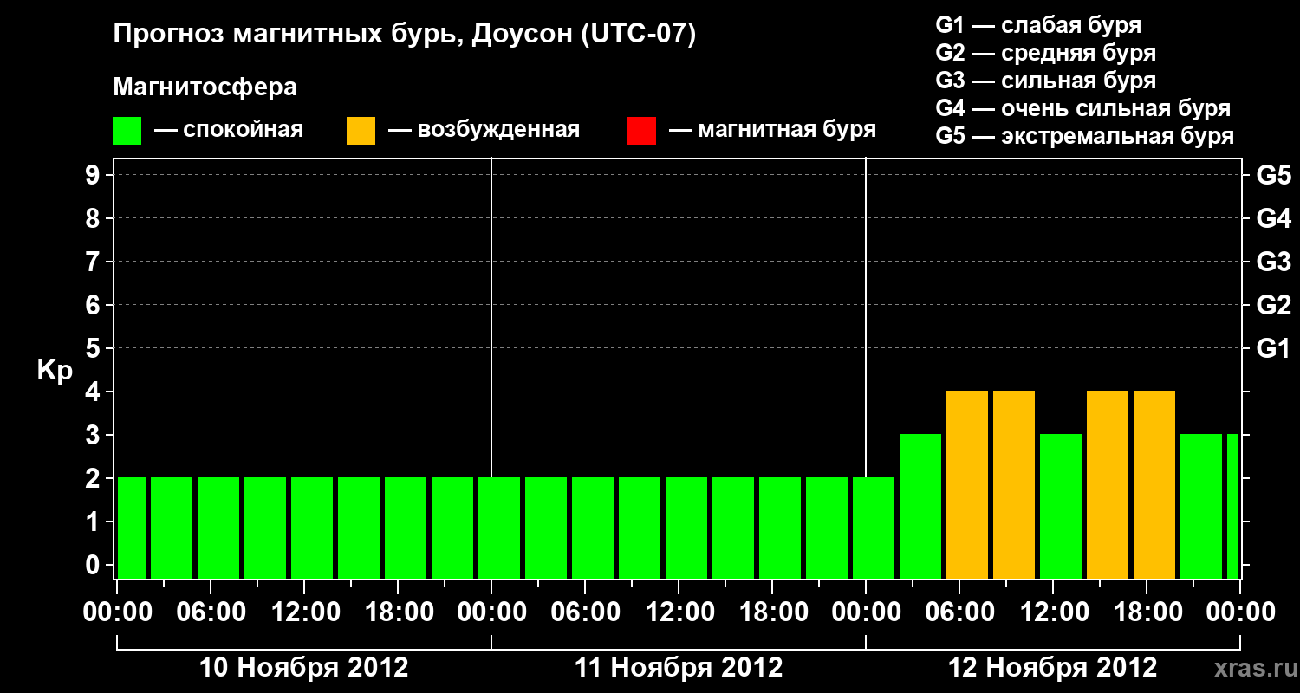Click the orange bar starting 06:00 on 12 Ноября

coord(967,485)
